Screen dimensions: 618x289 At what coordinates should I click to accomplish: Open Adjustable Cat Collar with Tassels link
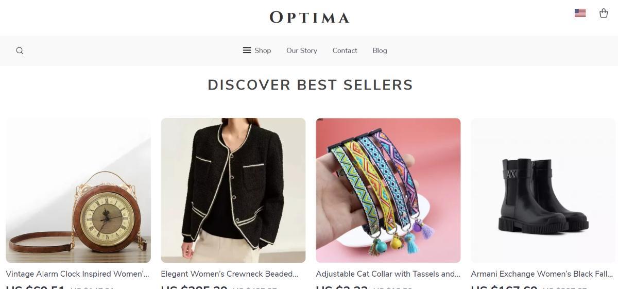[x=388, y=274]
